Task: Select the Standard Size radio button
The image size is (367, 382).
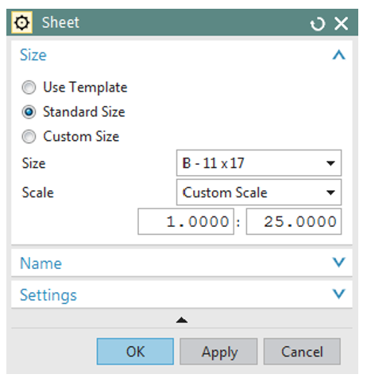Action: point(29,112)
